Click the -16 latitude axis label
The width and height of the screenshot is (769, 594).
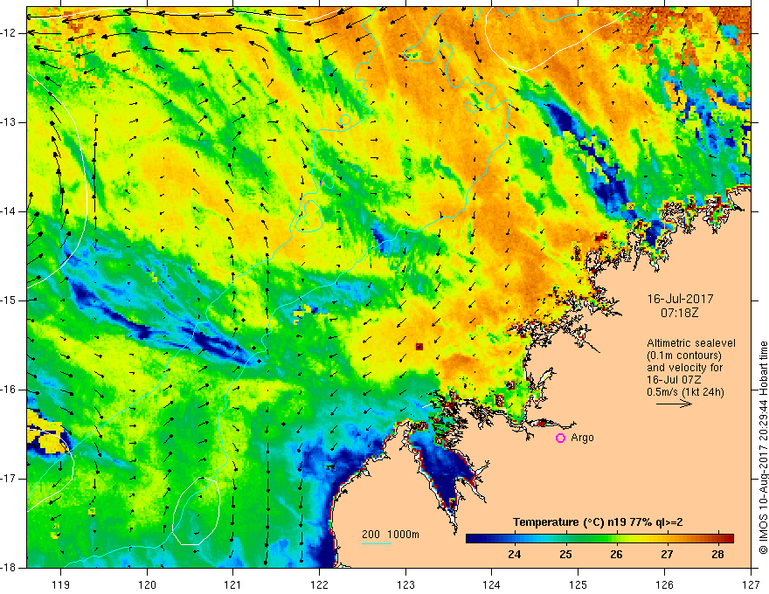9,390
